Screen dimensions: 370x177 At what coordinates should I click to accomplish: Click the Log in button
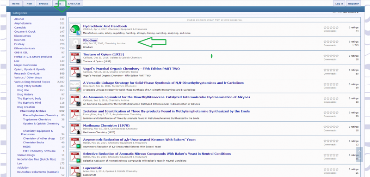click(x=339, y=4)
